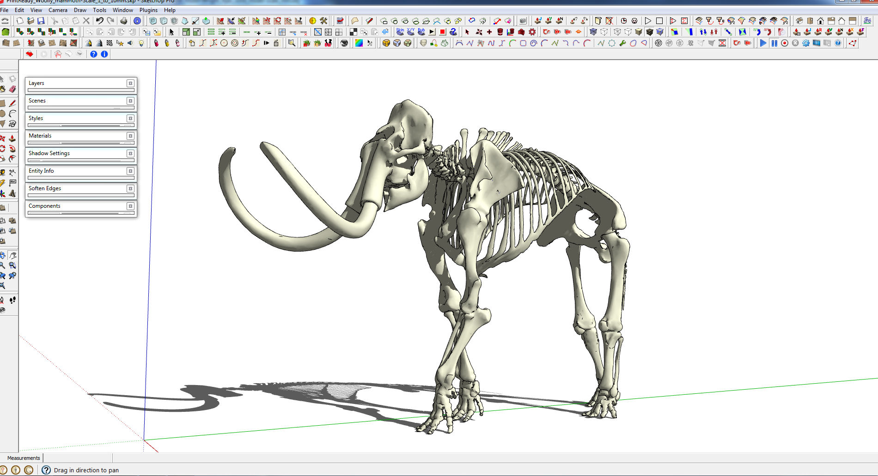This screenshot has width=878, height=476.
Task: Click the Measurements input box
Action: click(78, 458)
